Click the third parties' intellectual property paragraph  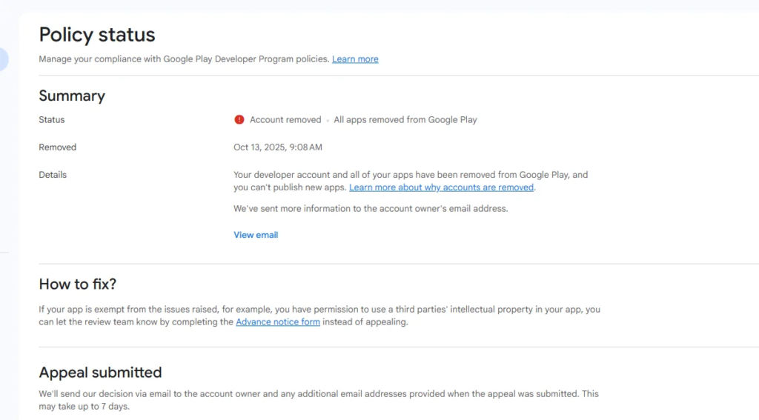coord(319,310)
